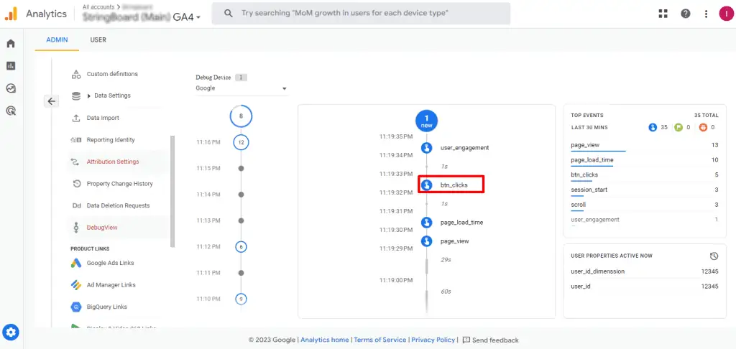Screen dimensions: 736x349
Task: Select page_load_time in Top Events list
Action: click(x=592, y=160)
